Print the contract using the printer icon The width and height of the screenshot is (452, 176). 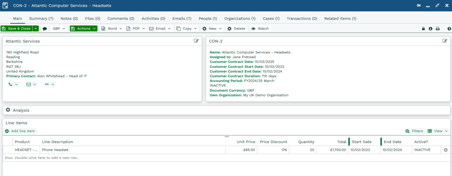click(x=438, y=29)
